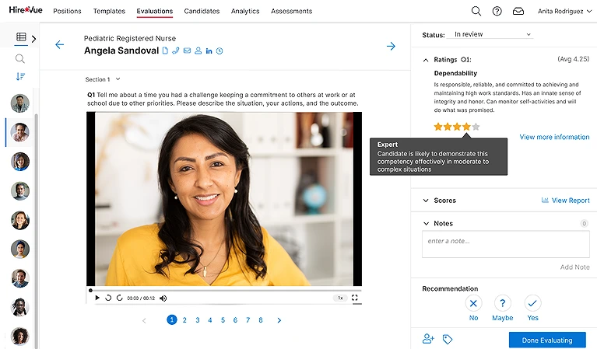Open the candidate profile person icon

tap(198, 51)
